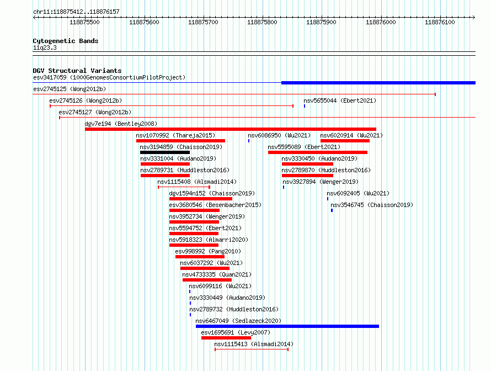Open the nsv5594752 (Ebert2021) label

coord(205,228)
